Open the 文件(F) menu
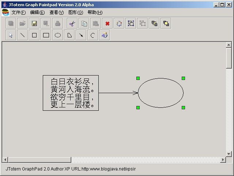 (x=19, y=12)
